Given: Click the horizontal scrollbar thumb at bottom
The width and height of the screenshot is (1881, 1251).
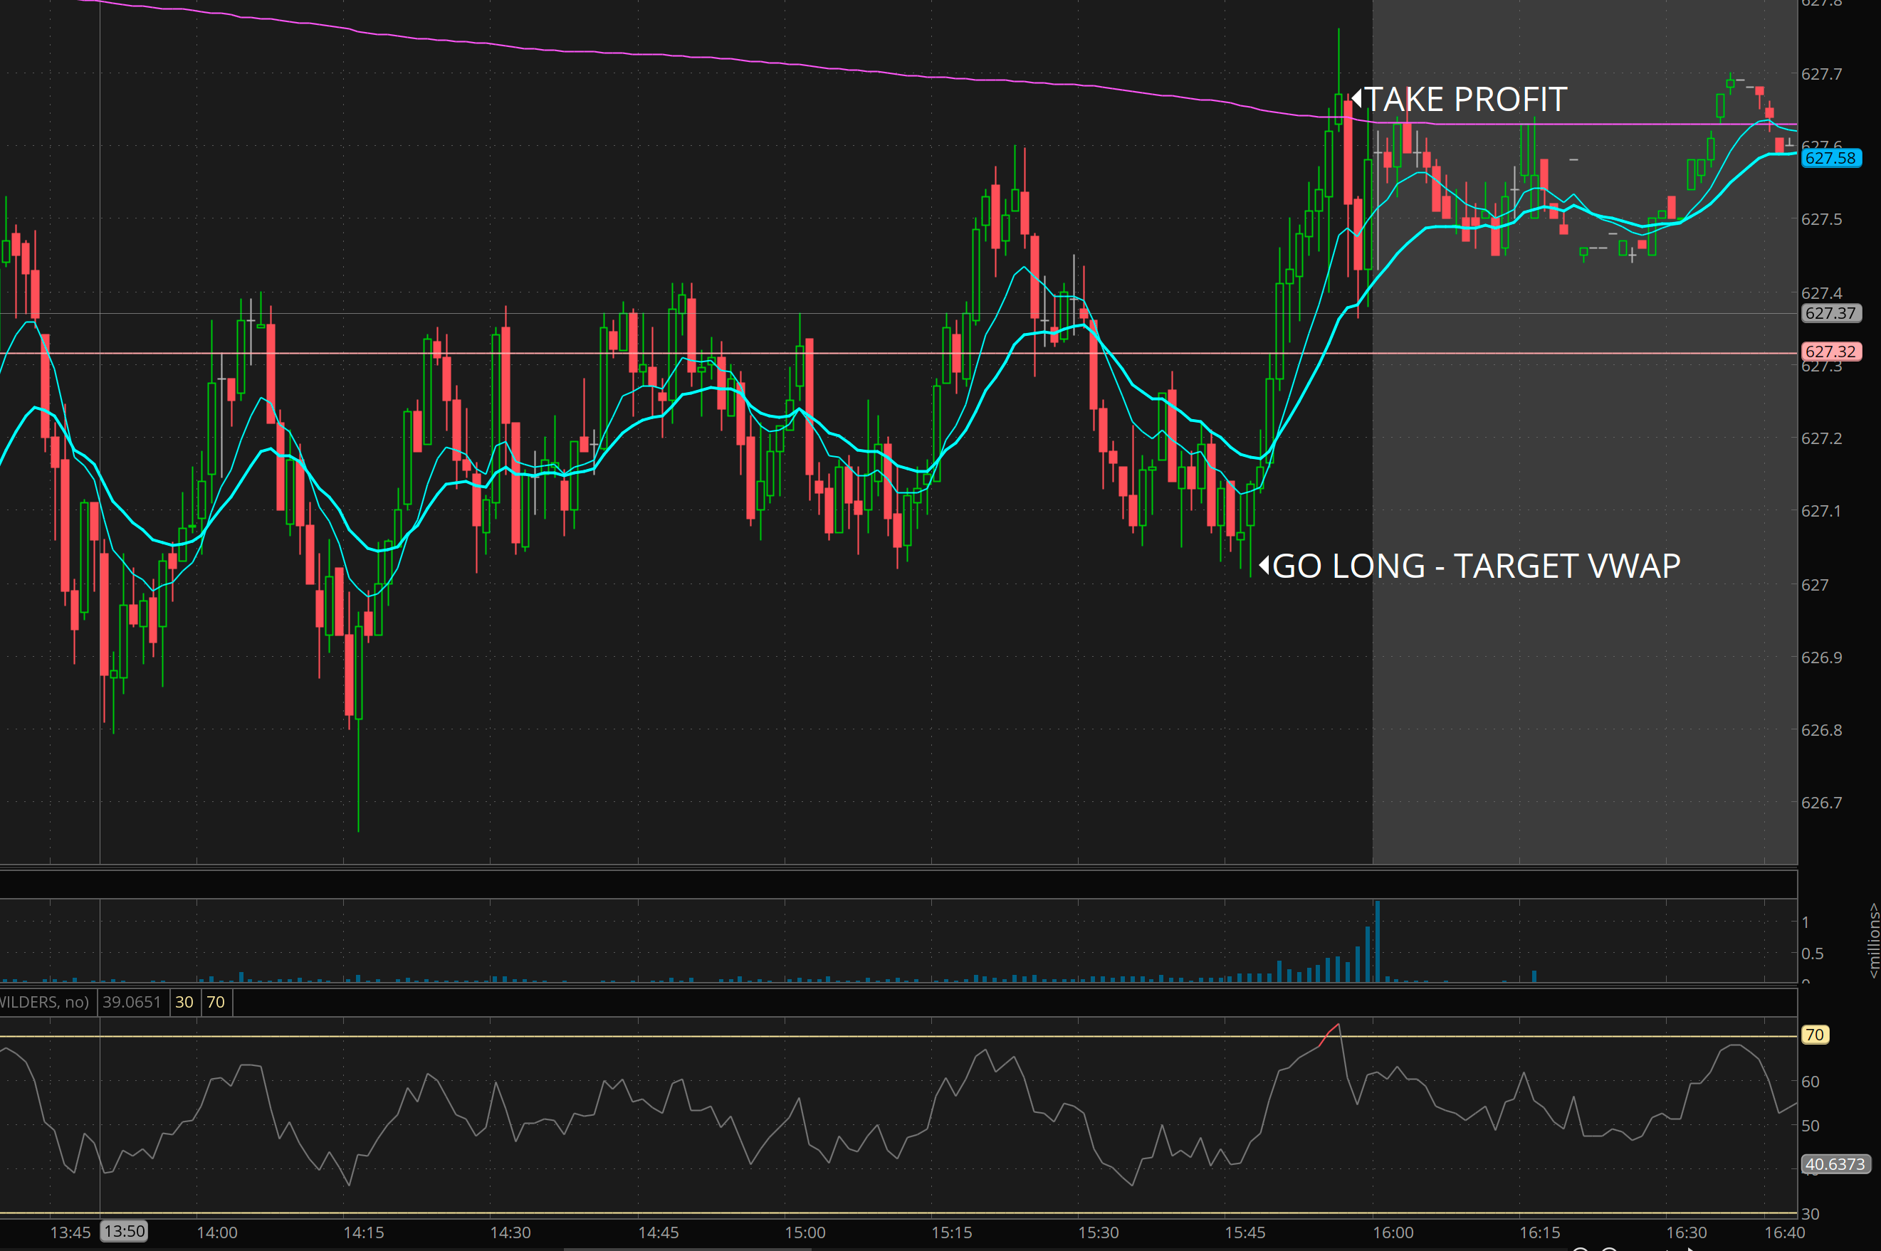Looking at the screenshot, I should (x=687, y=1249).
